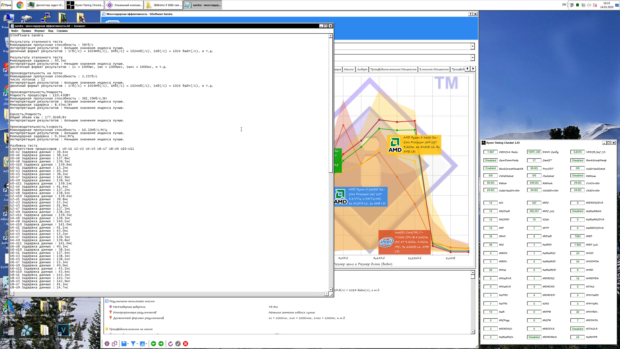
Task: Click the gray checkmark OK icon
Action: point(178,344)
